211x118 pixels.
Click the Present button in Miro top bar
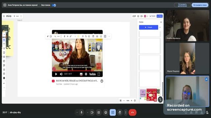(x=152, y=16)
